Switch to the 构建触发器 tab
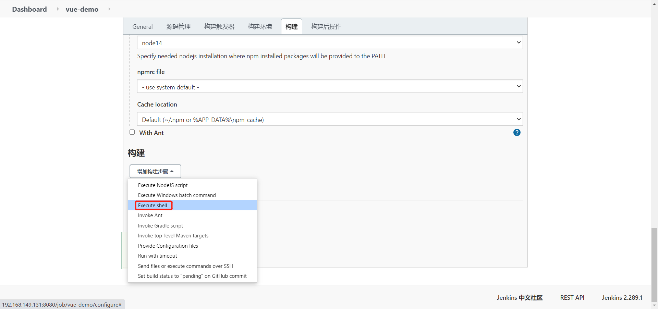The width and height of the screenshot is (658, 309). click(219, 27)
